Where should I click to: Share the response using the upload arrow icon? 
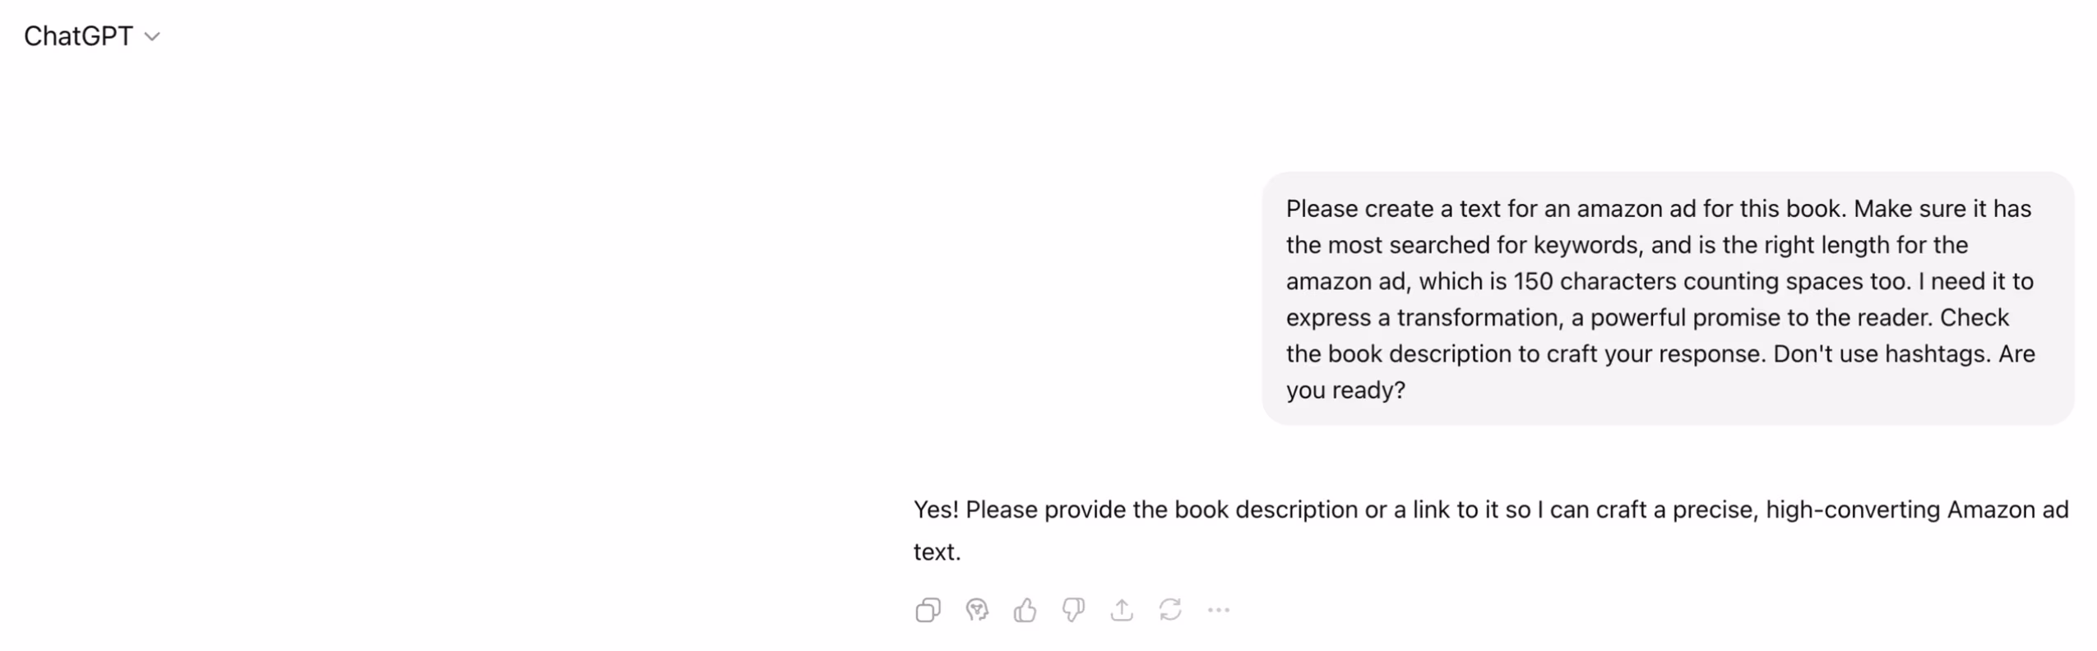pos(1122,610)
